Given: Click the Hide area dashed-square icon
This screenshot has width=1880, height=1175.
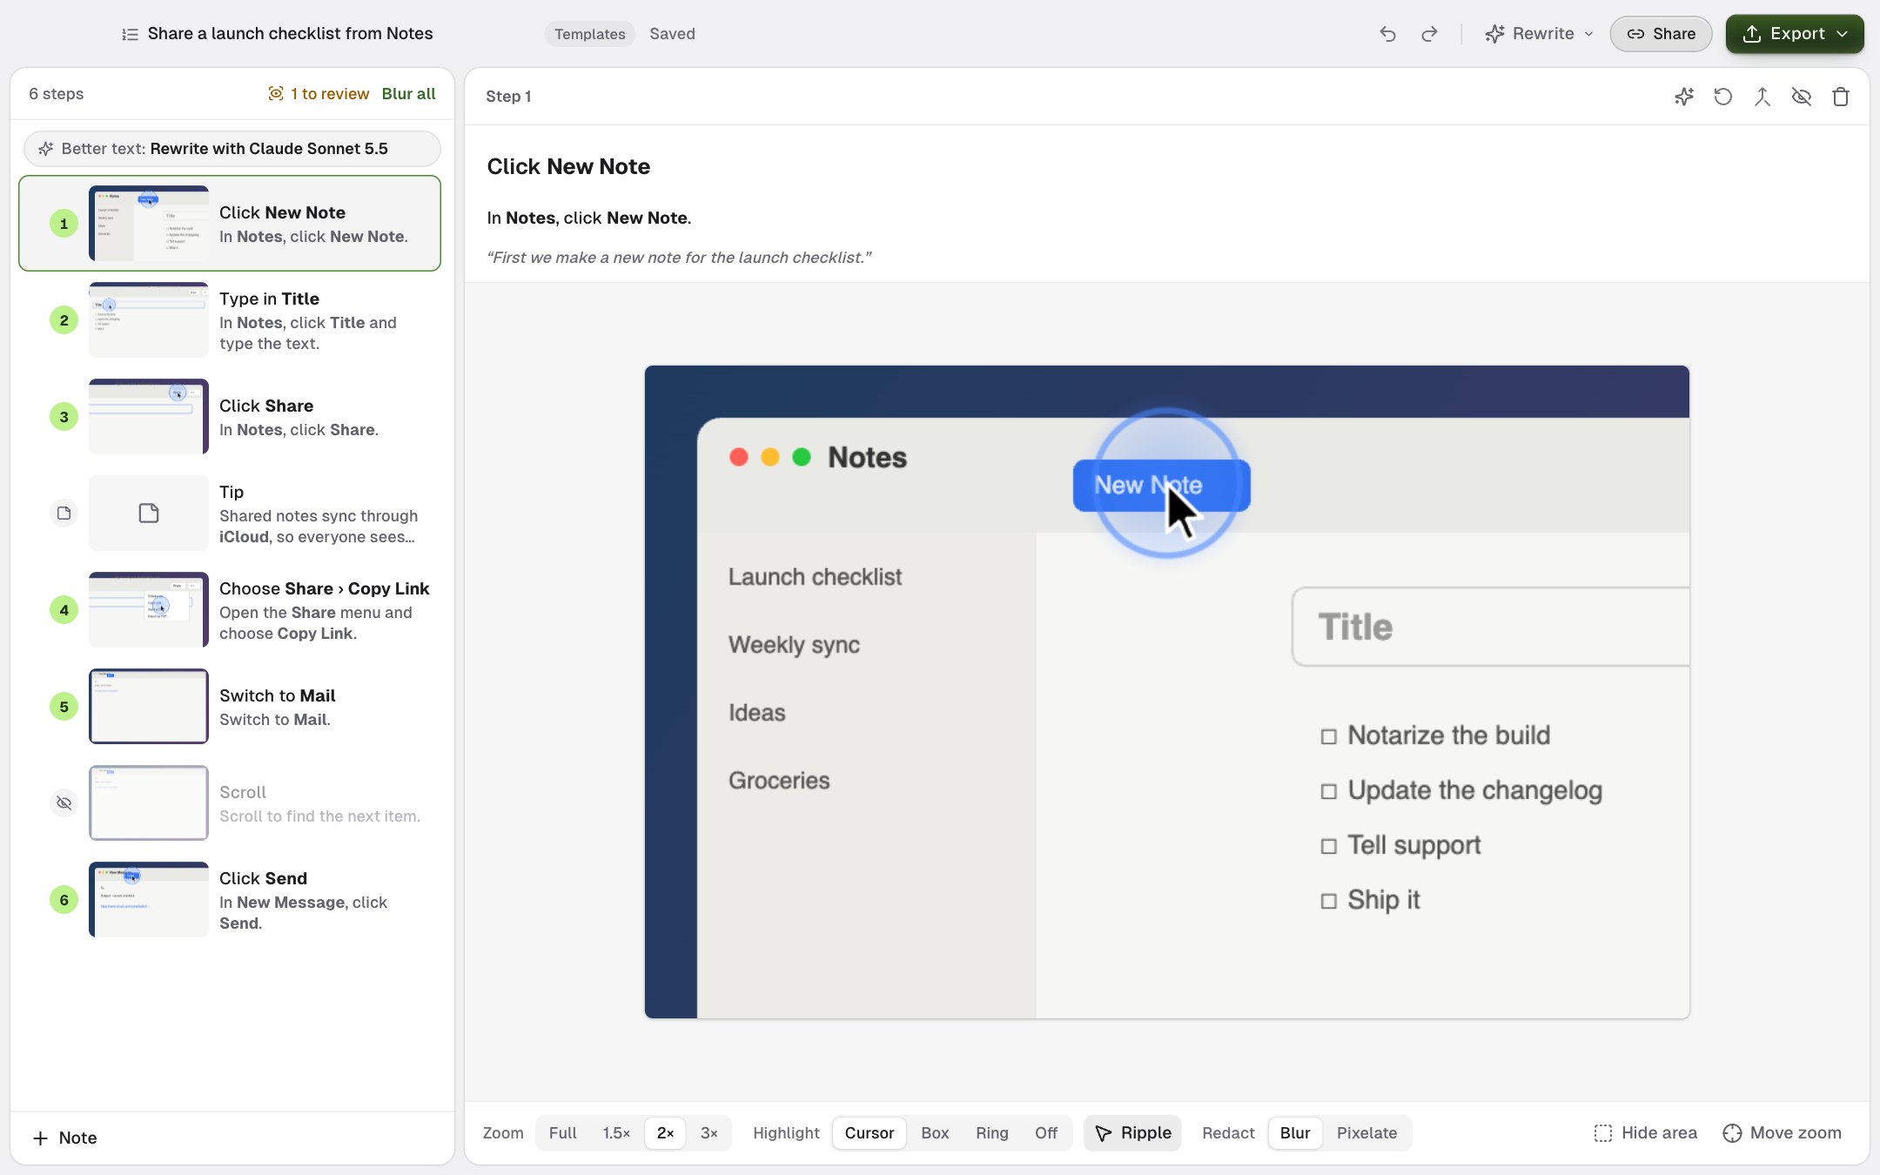Looking at the screenshot, I should (1602, 1133).
